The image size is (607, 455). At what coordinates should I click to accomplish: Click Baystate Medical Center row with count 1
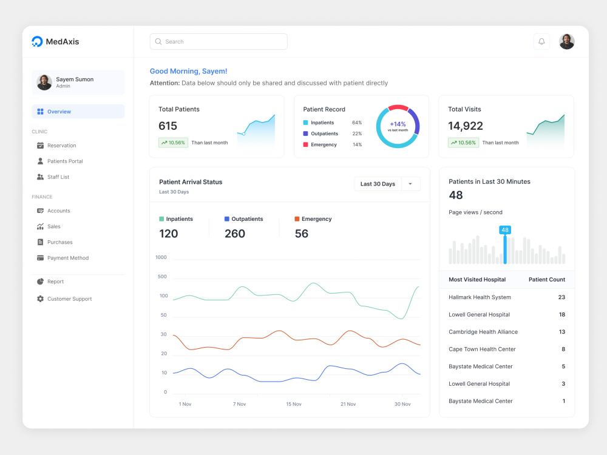click(507, 401)
